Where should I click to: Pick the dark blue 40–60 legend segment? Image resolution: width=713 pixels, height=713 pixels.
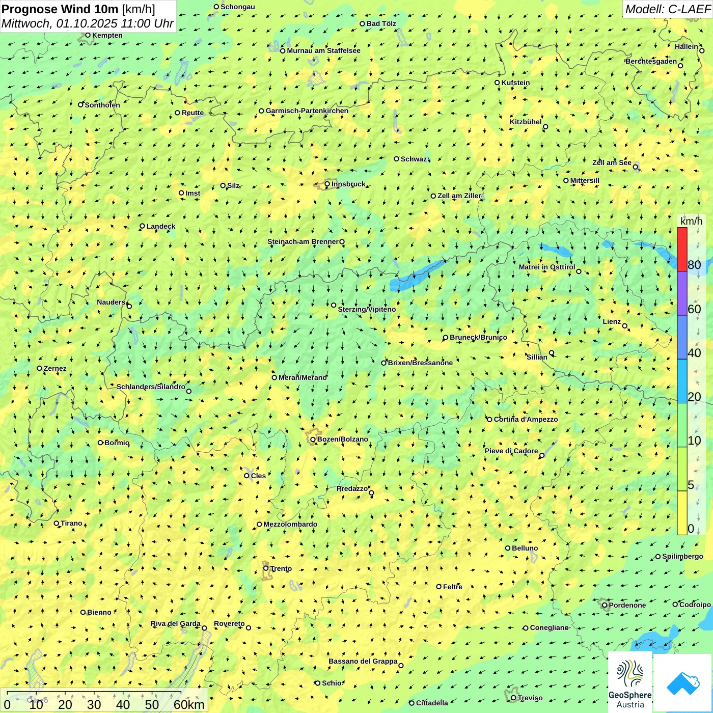coord(682,338)
